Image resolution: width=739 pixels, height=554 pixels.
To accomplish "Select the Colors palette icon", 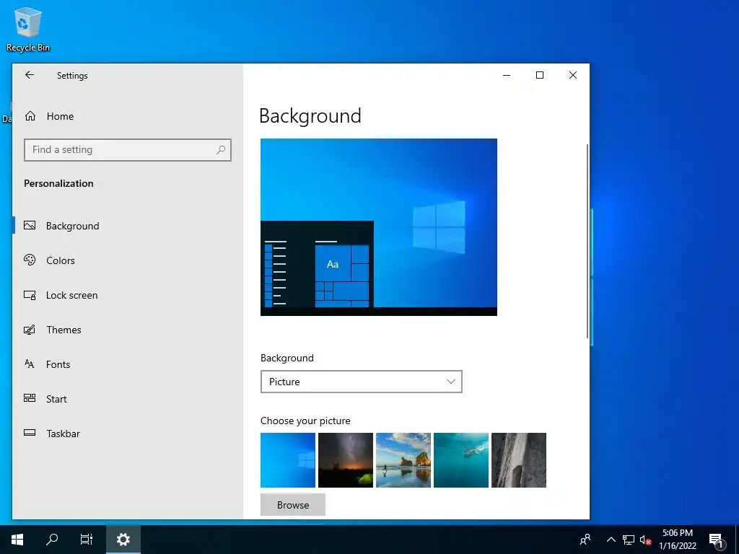I will 30,260.
